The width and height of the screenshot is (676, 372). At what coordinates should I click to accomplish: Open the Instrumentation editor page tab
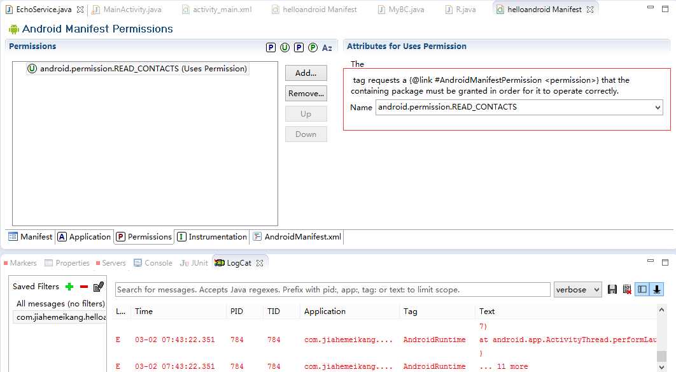coord(212,237)
